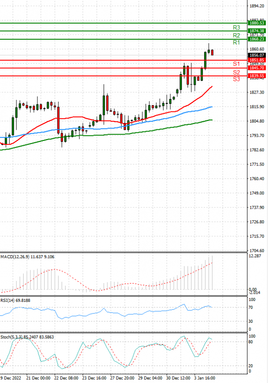Click the R1 resistance price tag 1868.23
Screen dimensions: 268x383
(x=256, y=39)
